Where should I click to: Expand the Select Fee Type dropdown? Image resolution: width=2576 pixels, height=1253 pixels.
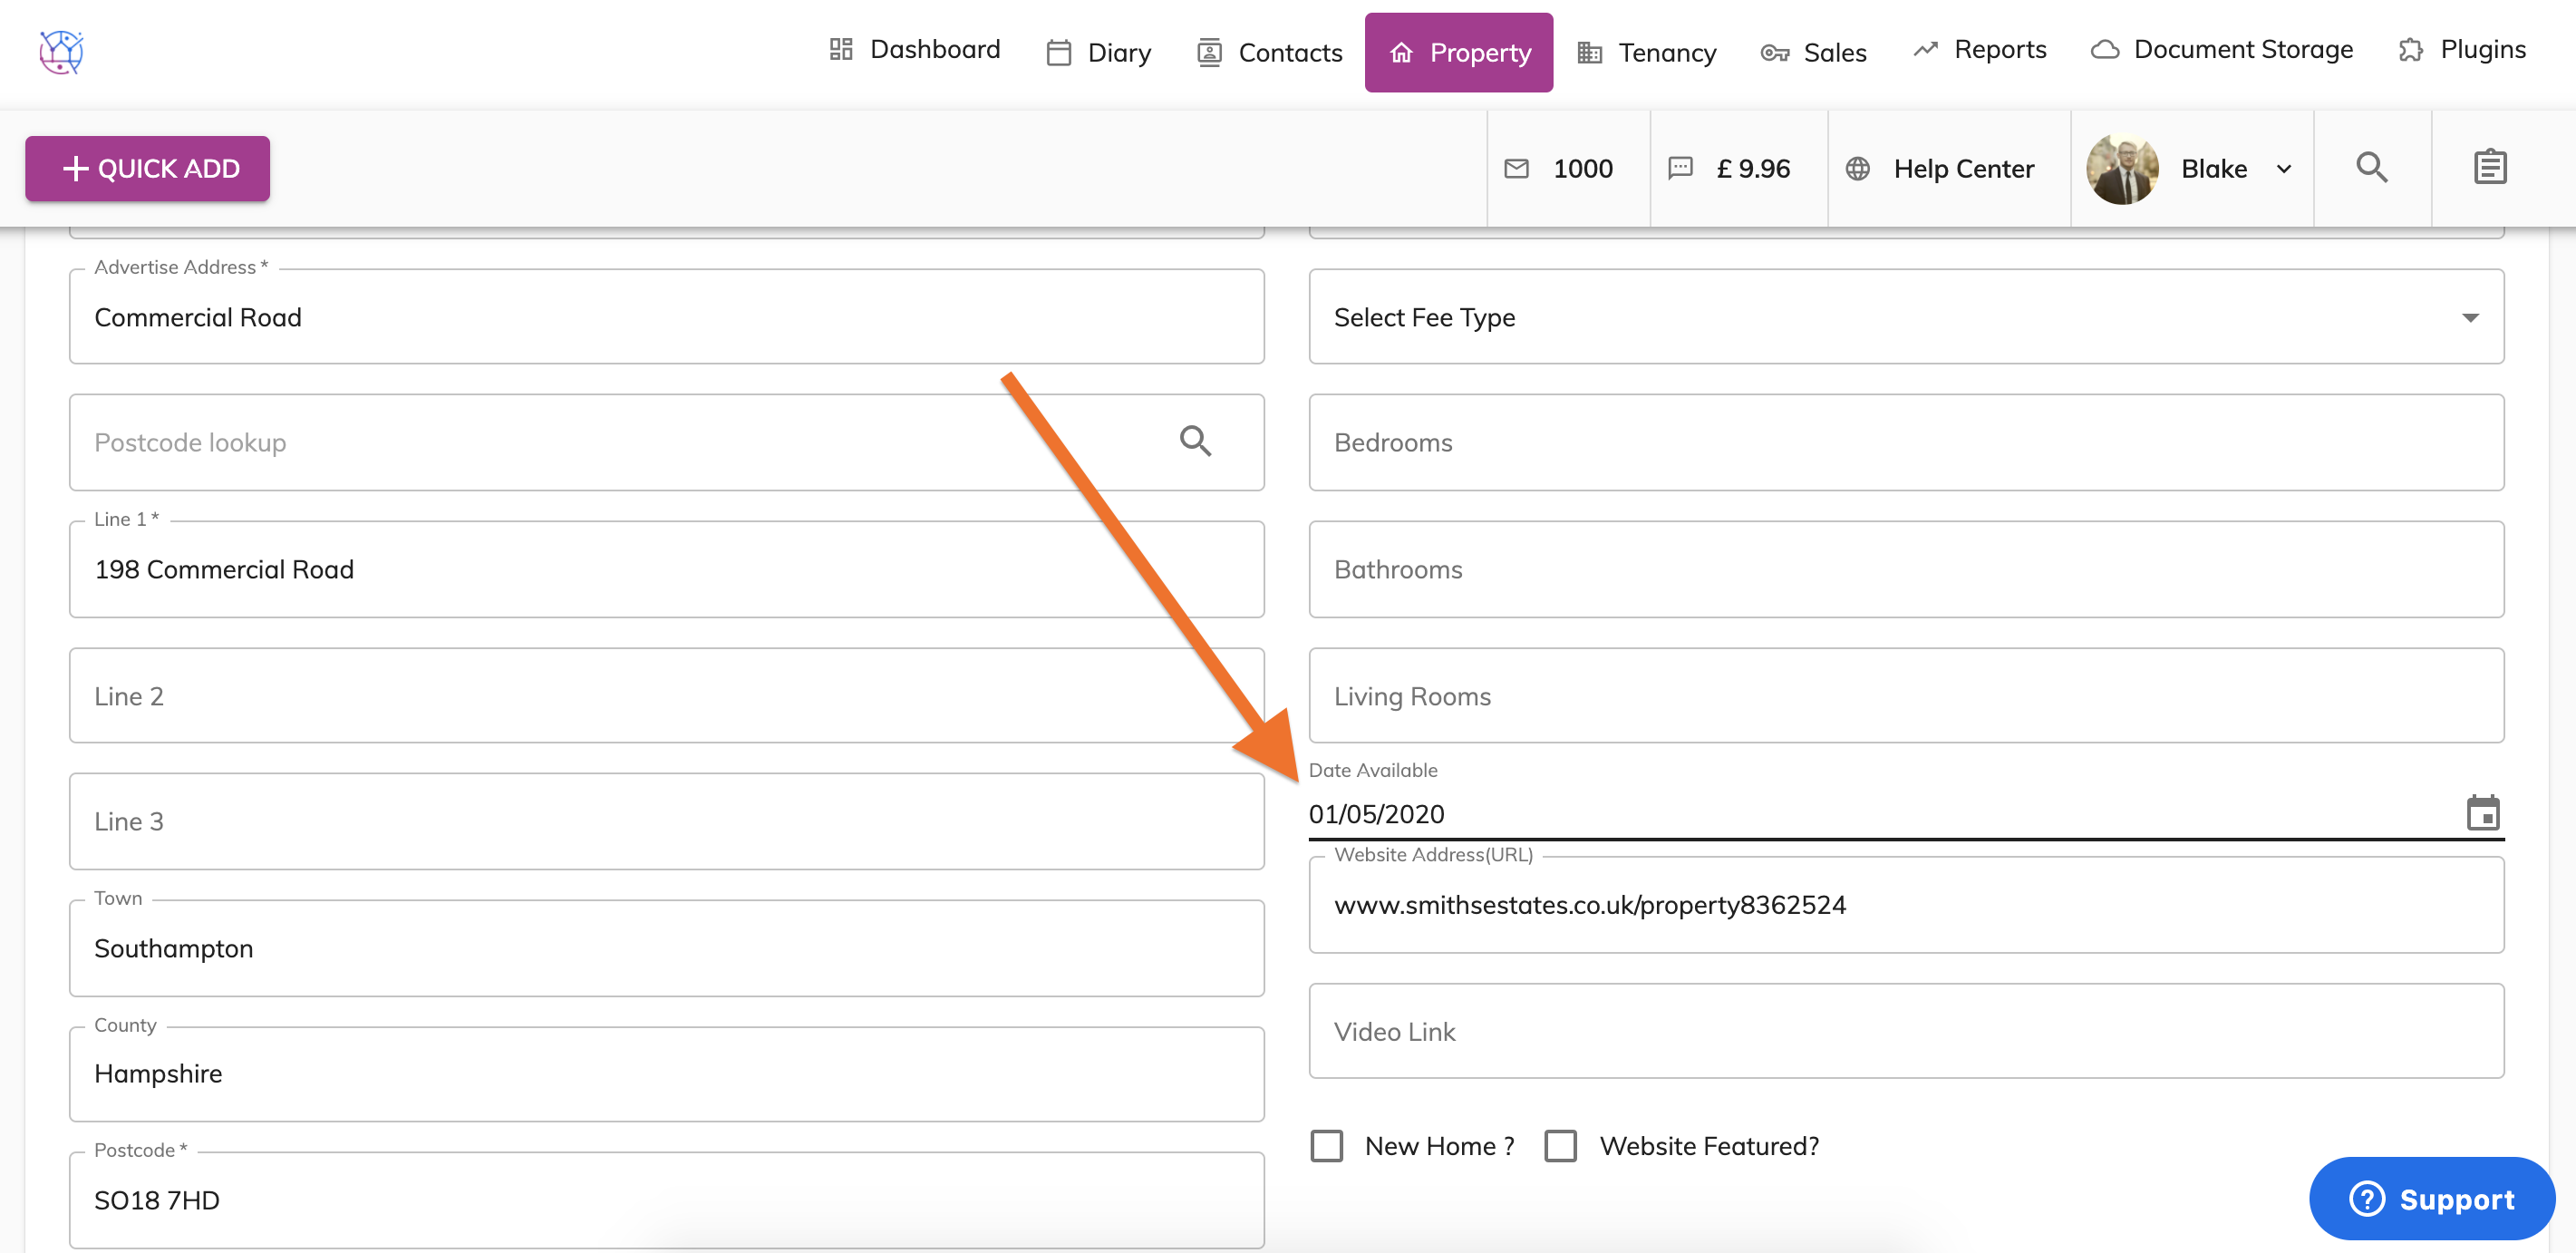click(1905, 317)
